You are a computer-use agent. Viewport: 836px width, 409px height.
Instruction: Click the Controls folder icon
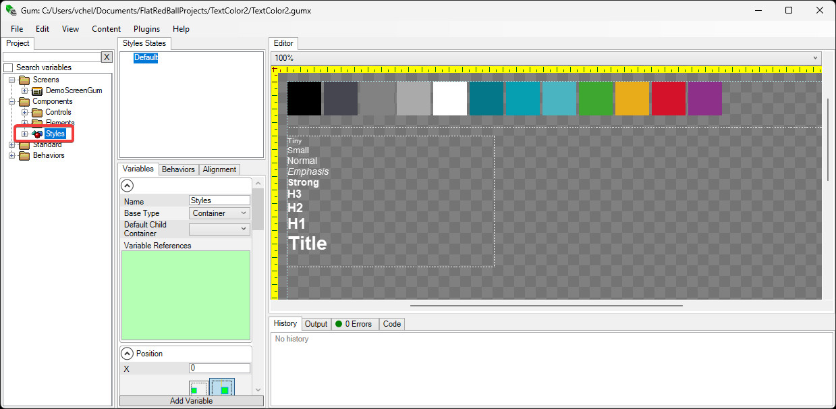click(x=37, y=112)
